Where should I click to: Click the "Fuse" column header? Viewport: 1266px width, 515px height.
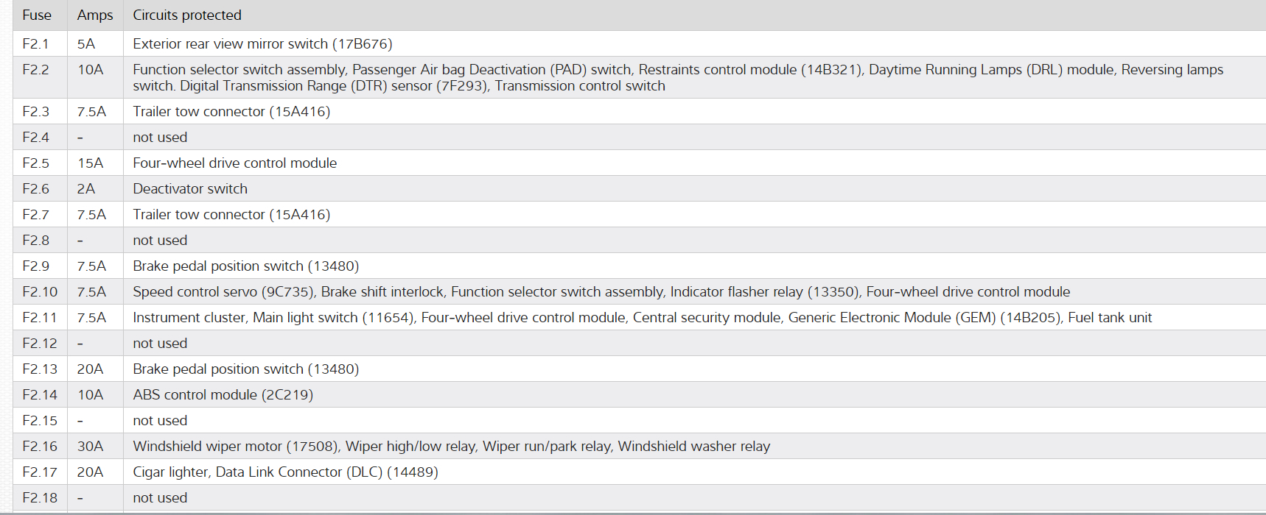(x=37, y=15)
